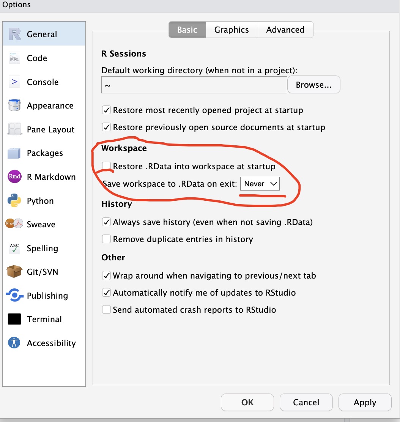400x422 pixels.
Task: Select the Accessibility figure icon
Action: pyautogui.click(x=14, y=343)
